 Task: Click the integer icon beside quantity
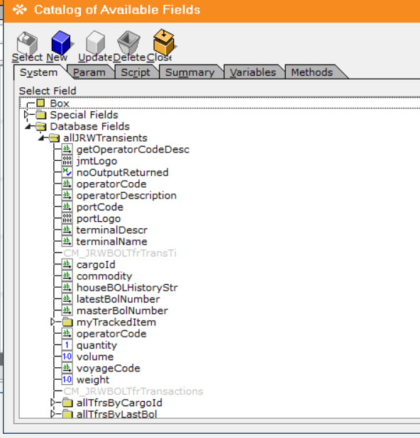tap(67, 345)
